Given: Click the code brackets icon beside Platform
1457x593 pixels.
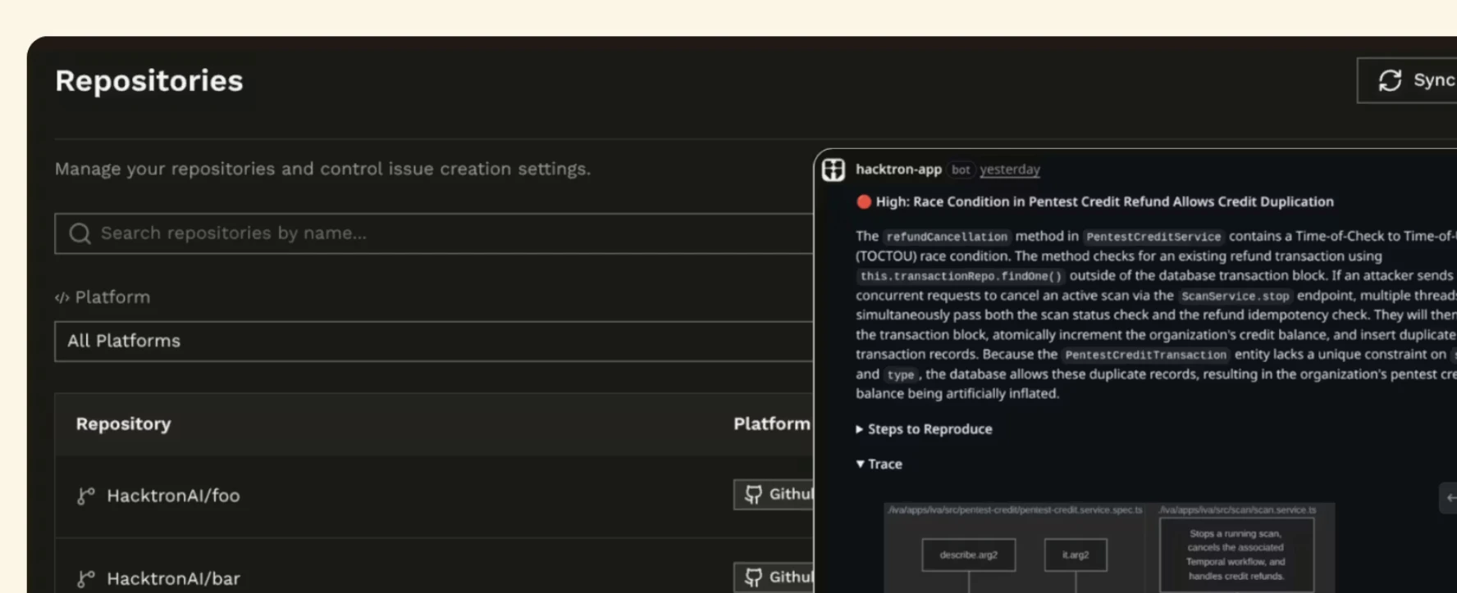Looking at the screenshot, I should point(62,297).
